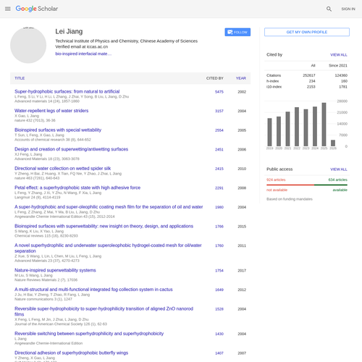Viewport: 362px width, 362px height.
Task: Open Bioinspired surfaces with special wettability
Action: point(58,130)
